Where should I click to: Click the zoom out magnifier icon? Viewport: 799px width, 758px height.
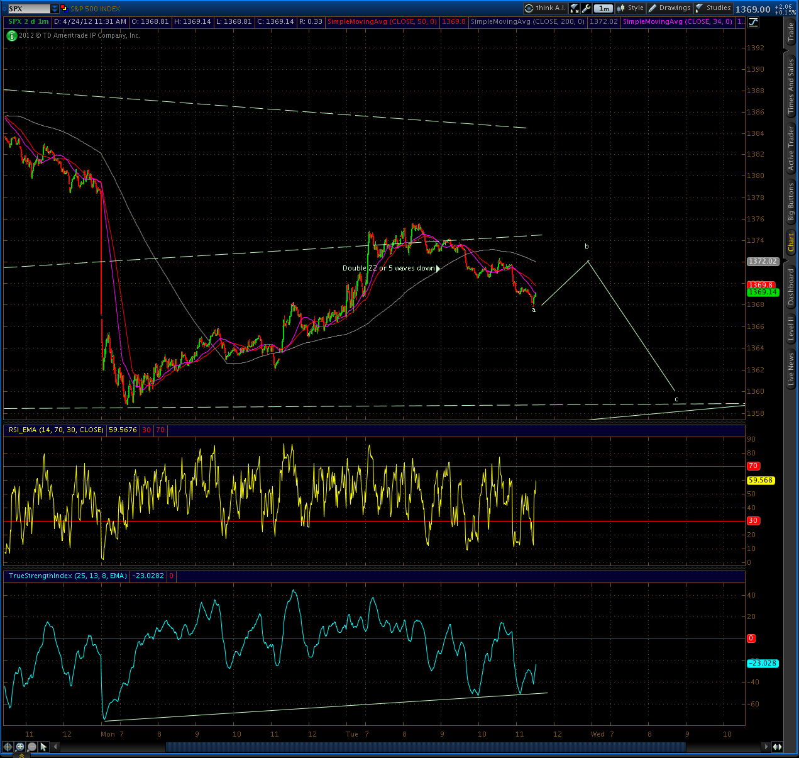(x=31, y=747)
